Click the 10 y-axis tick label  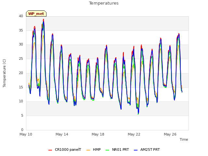21,101
